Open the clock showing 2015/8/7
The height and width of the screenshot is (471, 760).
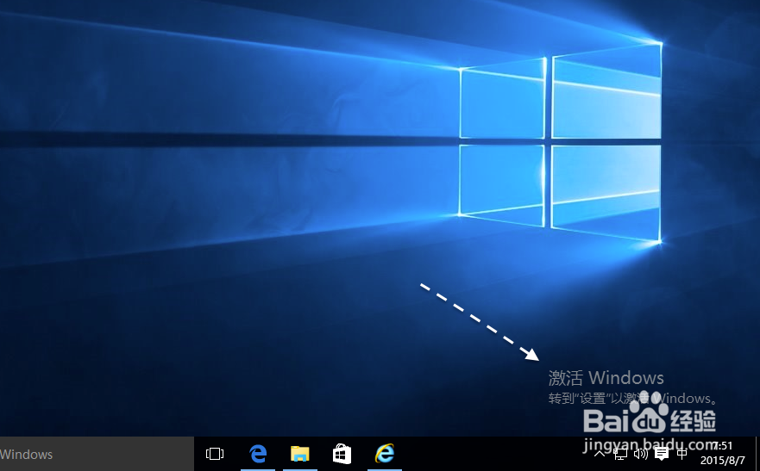722,454
